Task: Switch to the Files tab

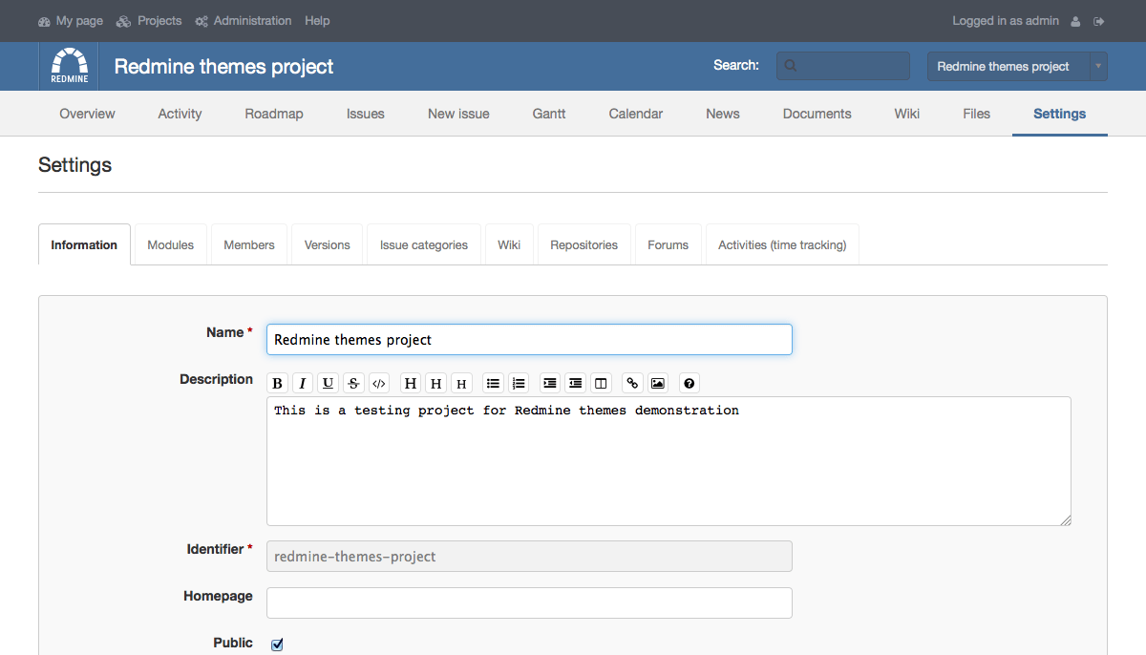Action: coord(977,114)
